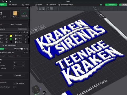Open the Aligned seam position dropdown
The image size is (127, 95).
(x=19, y=75)
